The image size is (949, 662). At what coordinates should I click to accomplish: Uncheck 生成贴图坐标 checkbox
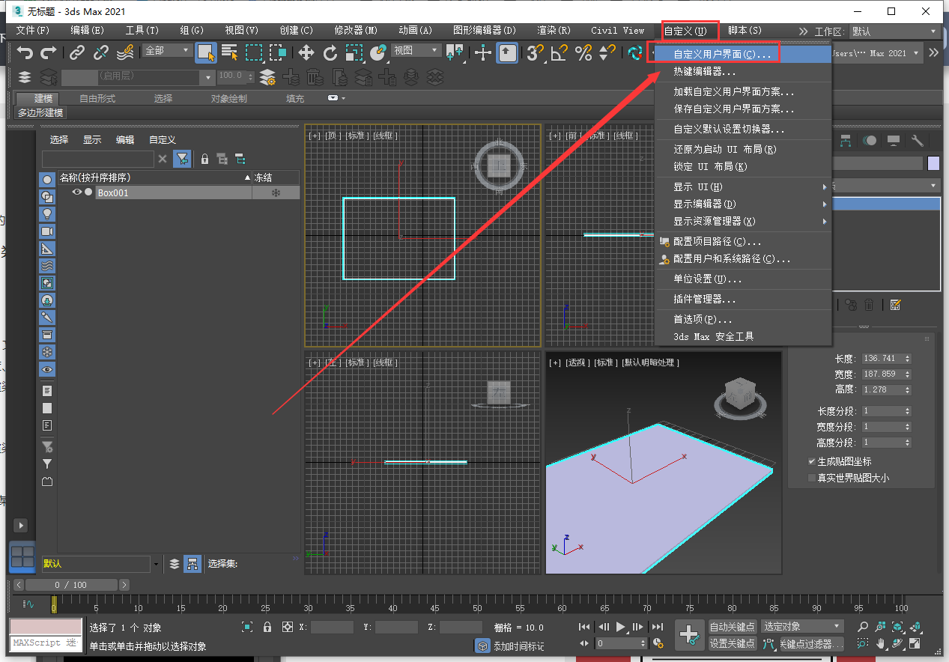[811, 461]
